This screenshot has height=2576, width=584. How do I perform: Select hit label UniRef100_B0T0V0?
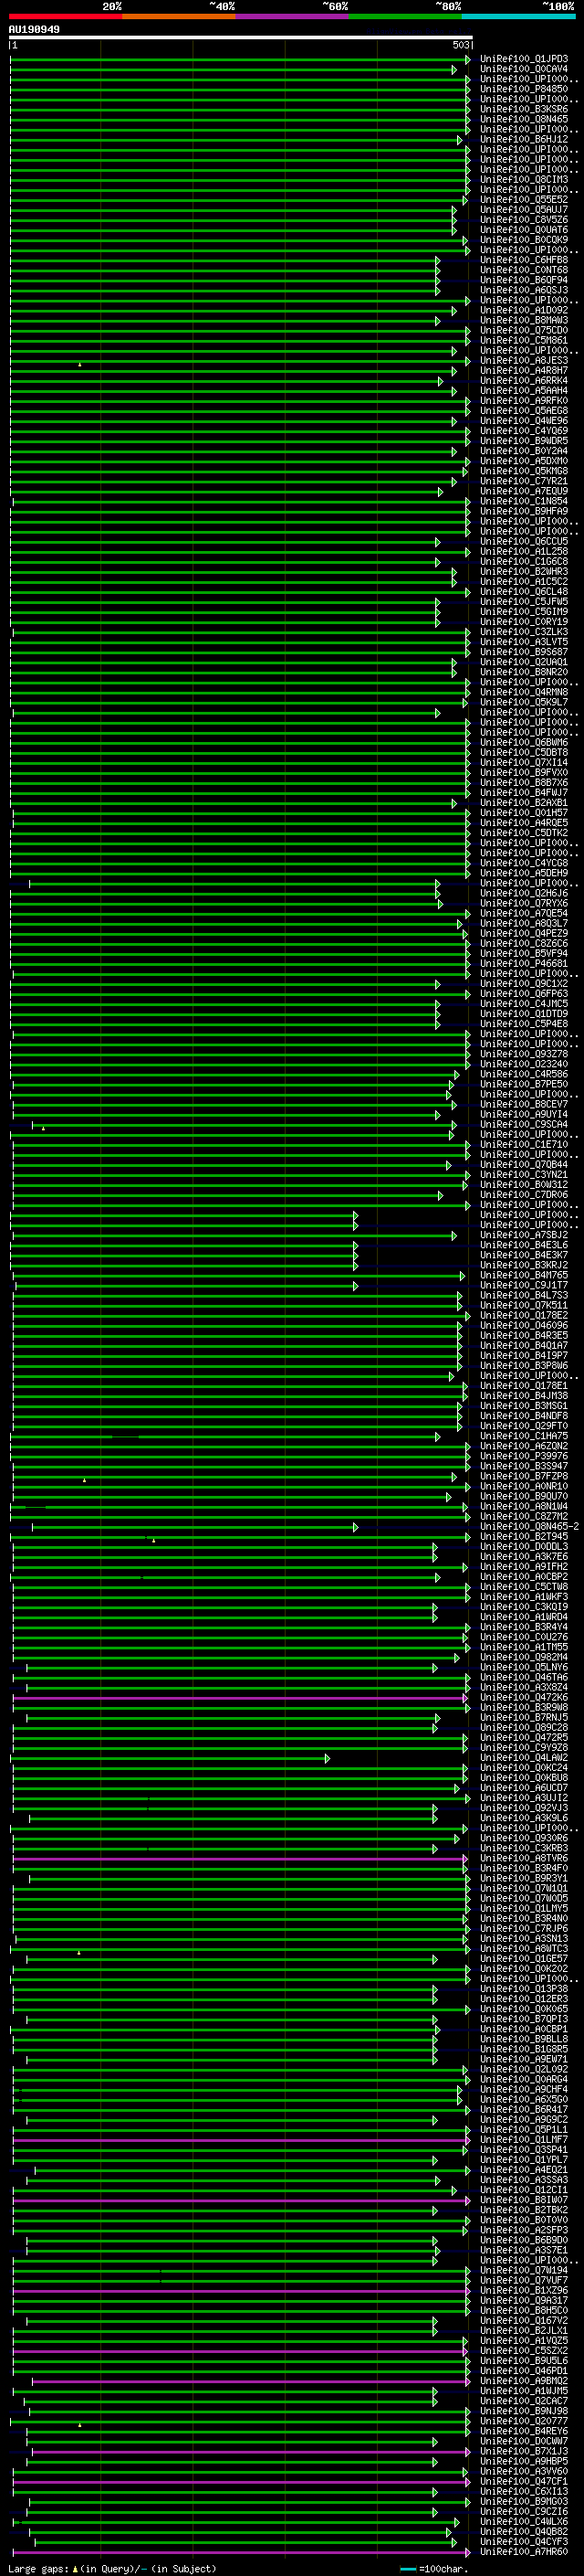[524, 2220]
